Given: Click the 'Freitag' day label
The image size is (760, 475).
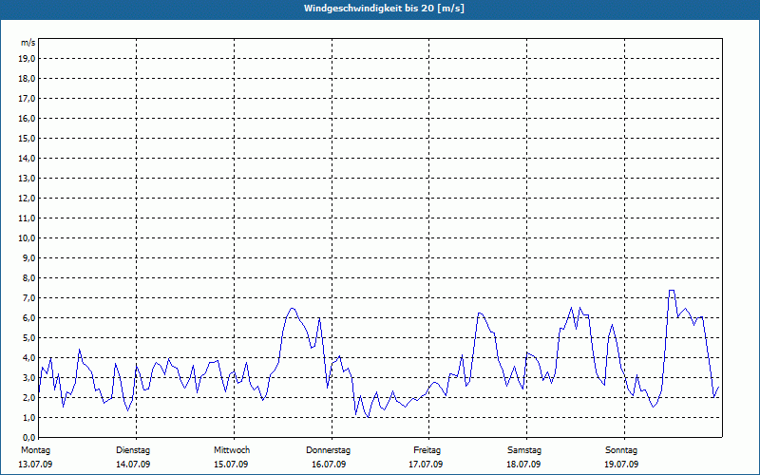Looking at the screenshot, I should click(427, 450).
